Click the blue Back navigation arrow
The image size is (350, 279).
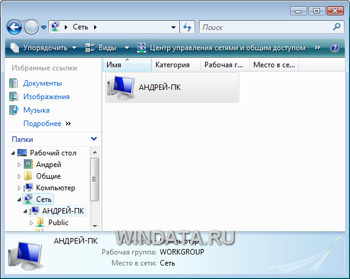[x=14, y=28]
